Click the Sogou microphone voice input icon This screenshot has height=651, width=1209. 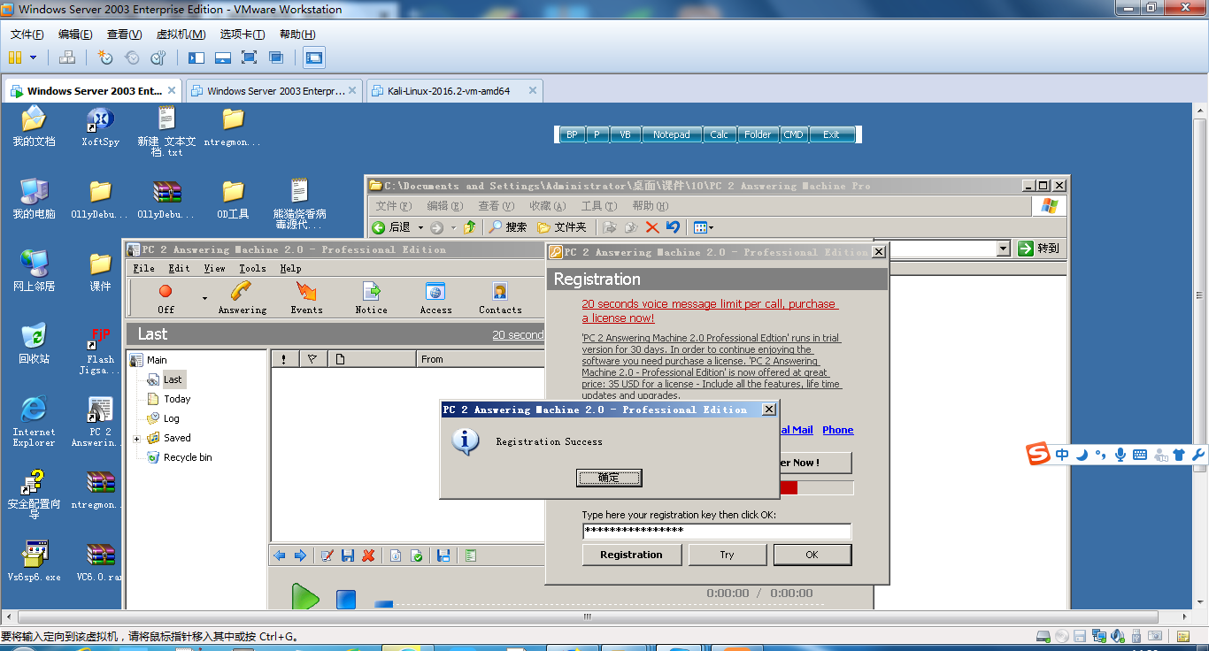pos(1120,455)
